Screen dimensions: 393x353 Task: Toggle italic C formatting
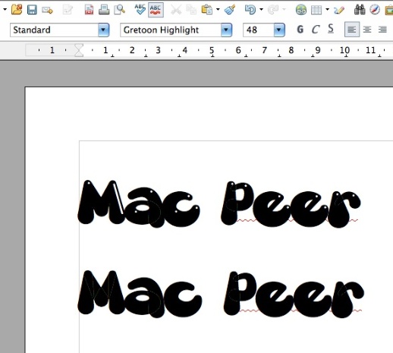[316, 30]
